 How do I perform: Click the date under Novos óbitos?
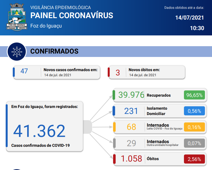click(x=143, y=75)
